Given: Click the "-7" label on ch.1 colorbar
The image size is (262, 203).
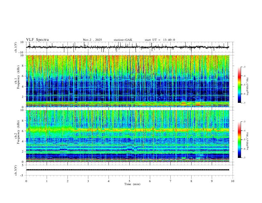Looking at the screenshot, I should (x=244, y=103).
